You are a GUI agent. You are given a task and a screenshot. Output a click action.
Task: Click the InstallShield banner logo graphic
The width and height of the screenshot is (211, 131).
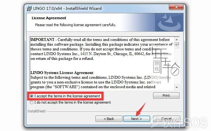169,22
